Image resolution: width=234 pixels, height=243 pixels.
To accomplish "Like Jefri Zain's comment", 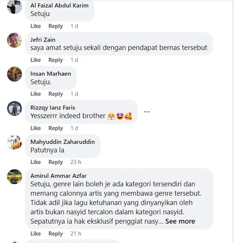I will coord(36,60).
